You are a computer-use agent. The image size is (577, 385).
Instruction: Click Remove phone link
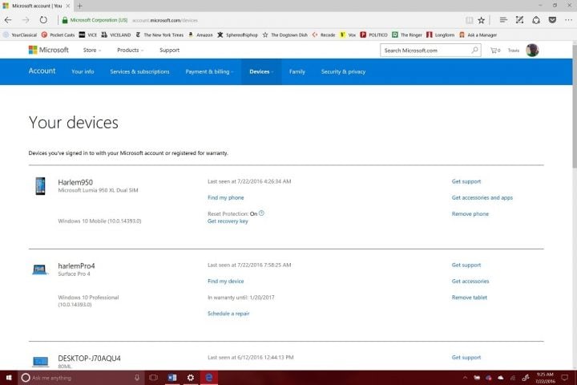coord(470,213)
